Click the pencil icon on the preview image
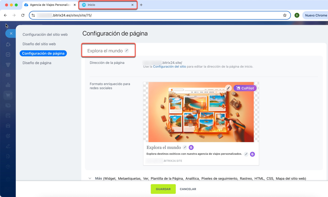The width and height of the screenshot is (328, 197). tap(229, 88)
